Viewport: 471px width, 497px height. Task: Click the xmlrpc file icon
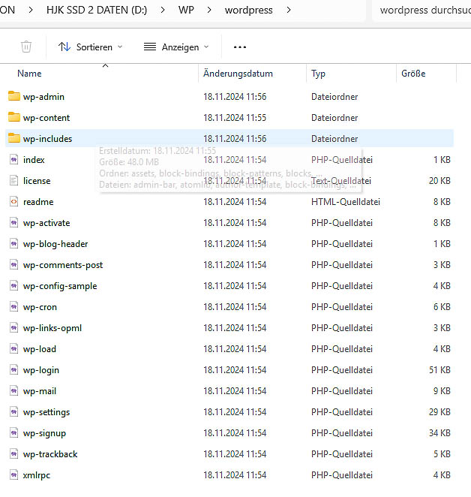pyautogui.click(x=14, y=474)
